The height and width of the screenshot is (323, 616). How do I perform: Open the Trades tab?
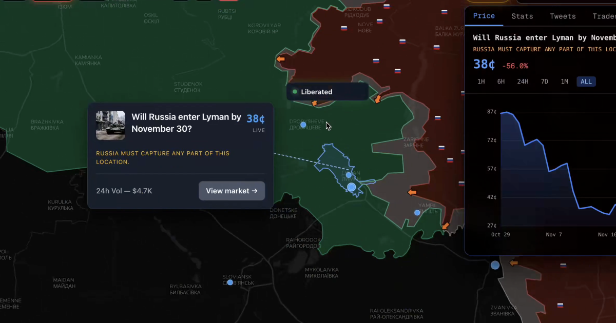[x=604, y=16]
